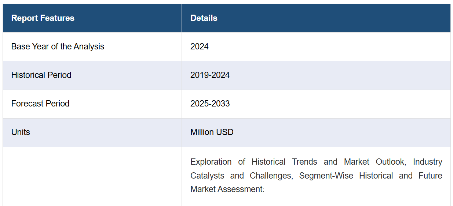Select the Units row label

21,132
